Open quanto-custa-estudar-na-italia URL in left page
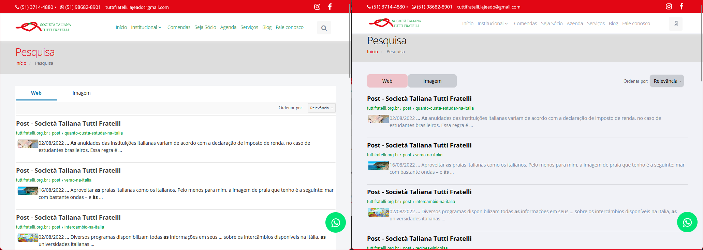Viewport: 703px width, 250px height. 69,133
